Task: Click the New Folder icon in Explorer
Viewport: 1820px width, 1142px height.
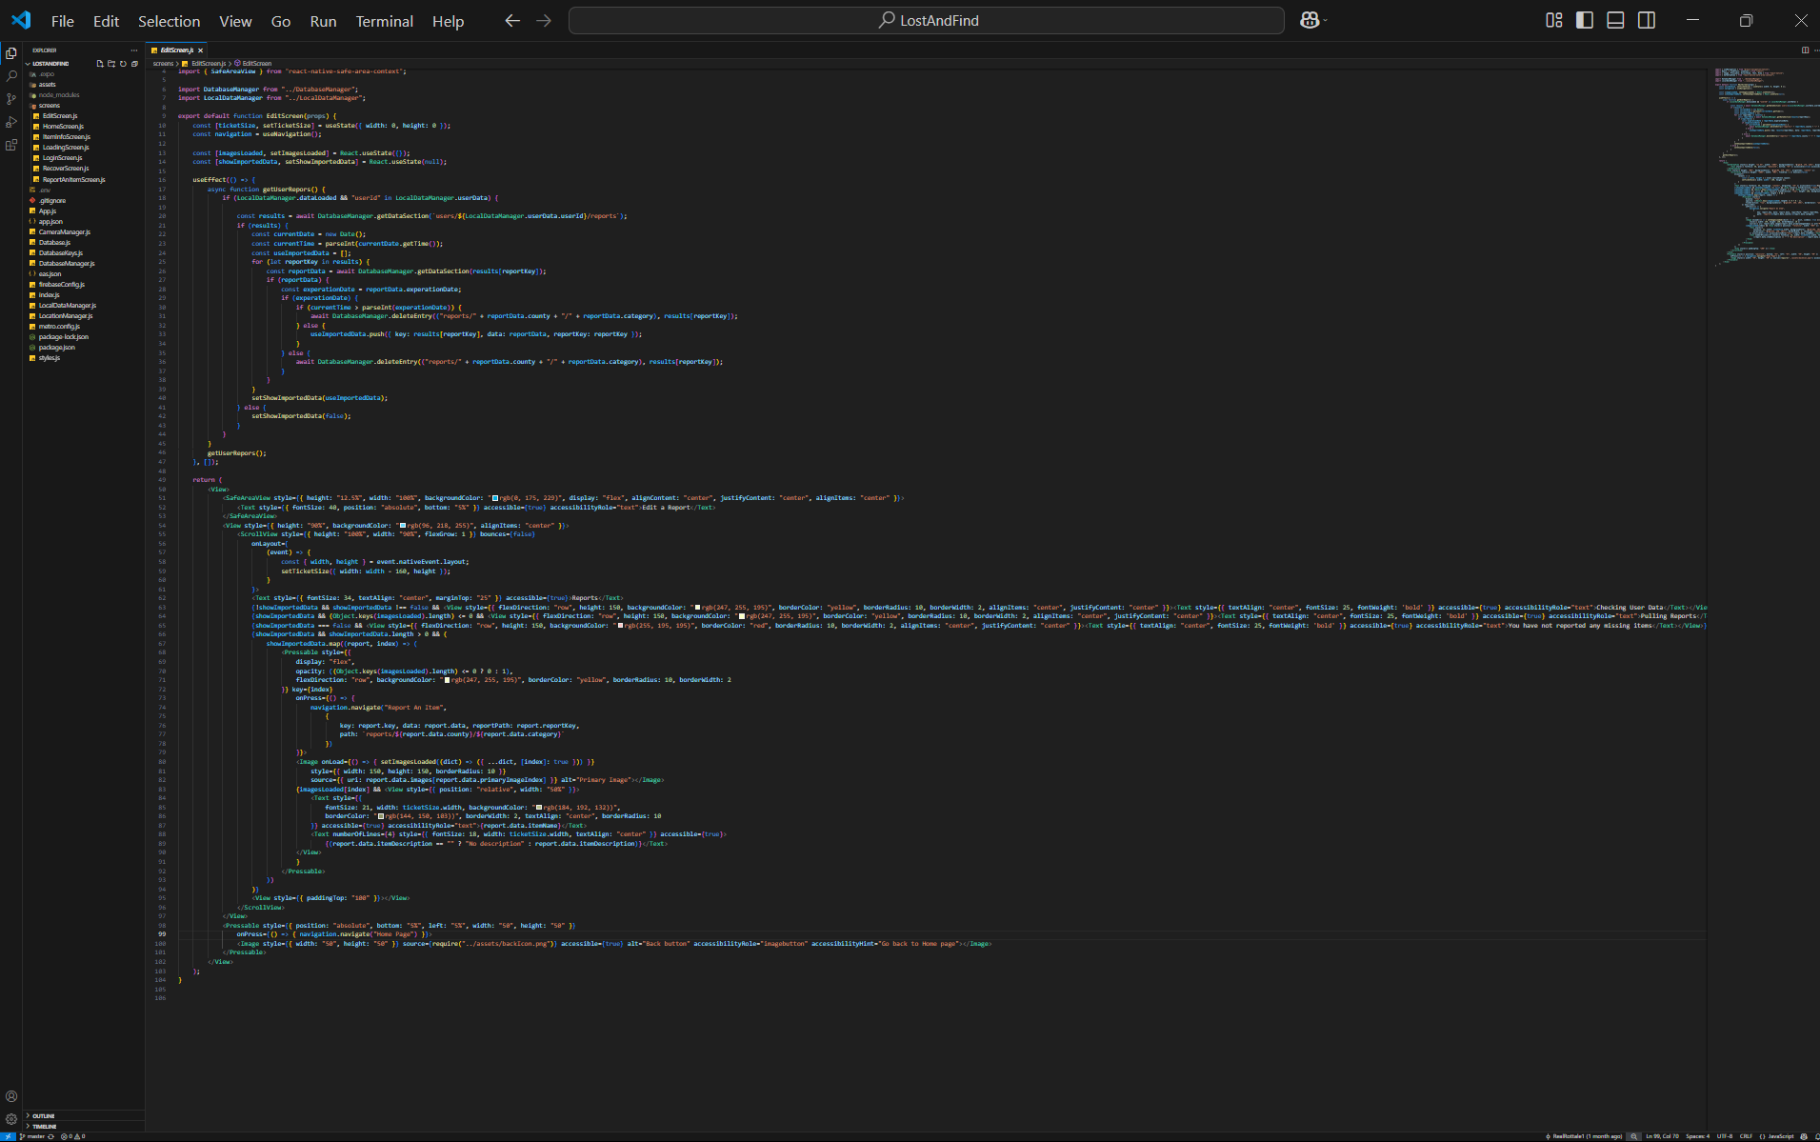Action: coord(111,64)
